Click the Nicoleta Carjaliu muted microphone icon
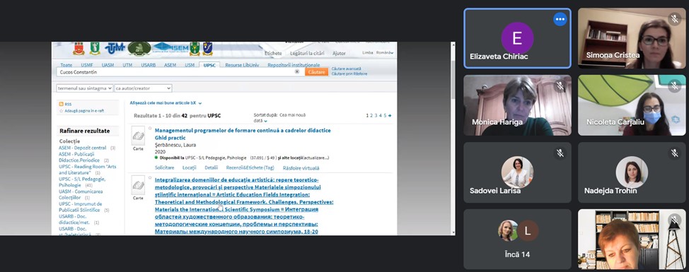Screen dimensions: 689x272 (x=675, y=86)
